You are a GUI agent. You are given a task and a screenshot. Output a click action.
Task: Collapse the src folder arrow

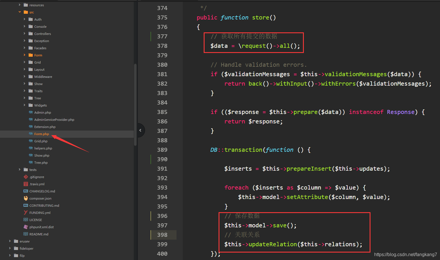[19, 12]
